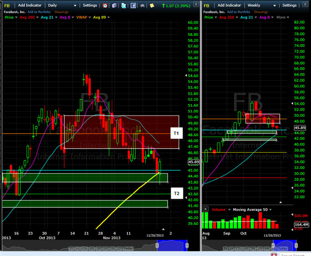Click the camera snapshot icon
This screenshot has width=311, height=256.
click(x=142, y=6)
